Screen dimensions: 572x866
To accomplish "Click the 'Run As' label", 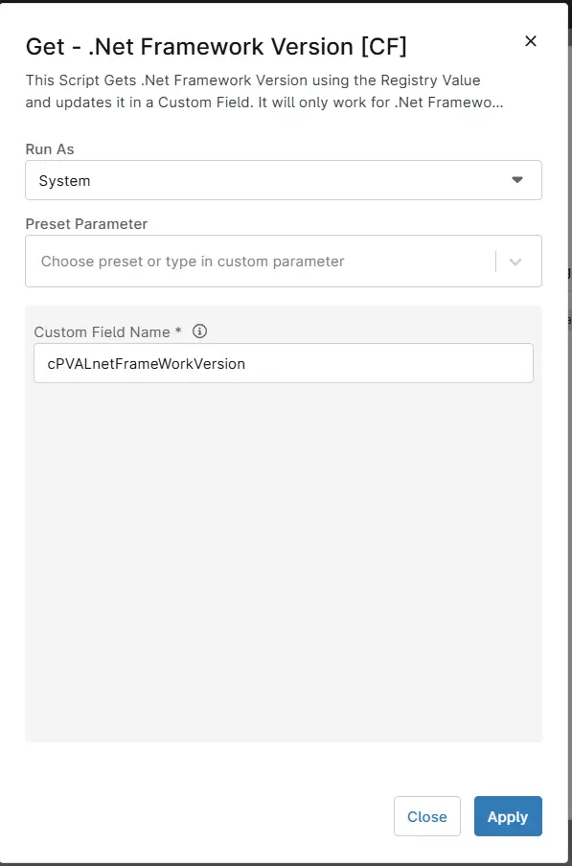I will click(50, 149).
